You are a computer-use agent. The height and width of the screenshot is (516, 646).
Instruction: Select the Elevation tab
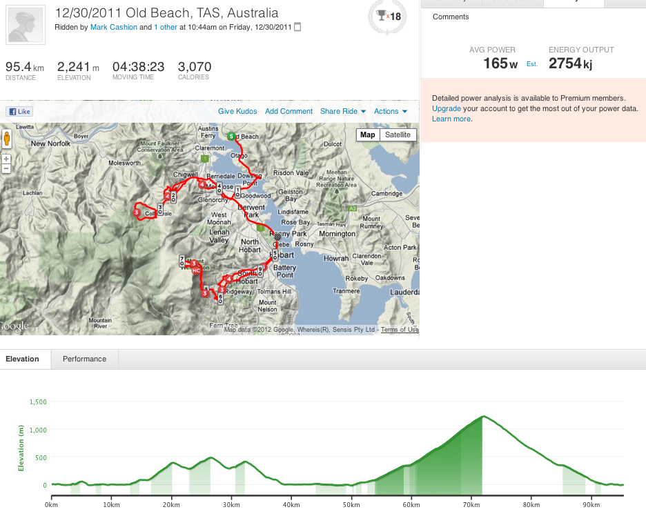click(22, 359)
